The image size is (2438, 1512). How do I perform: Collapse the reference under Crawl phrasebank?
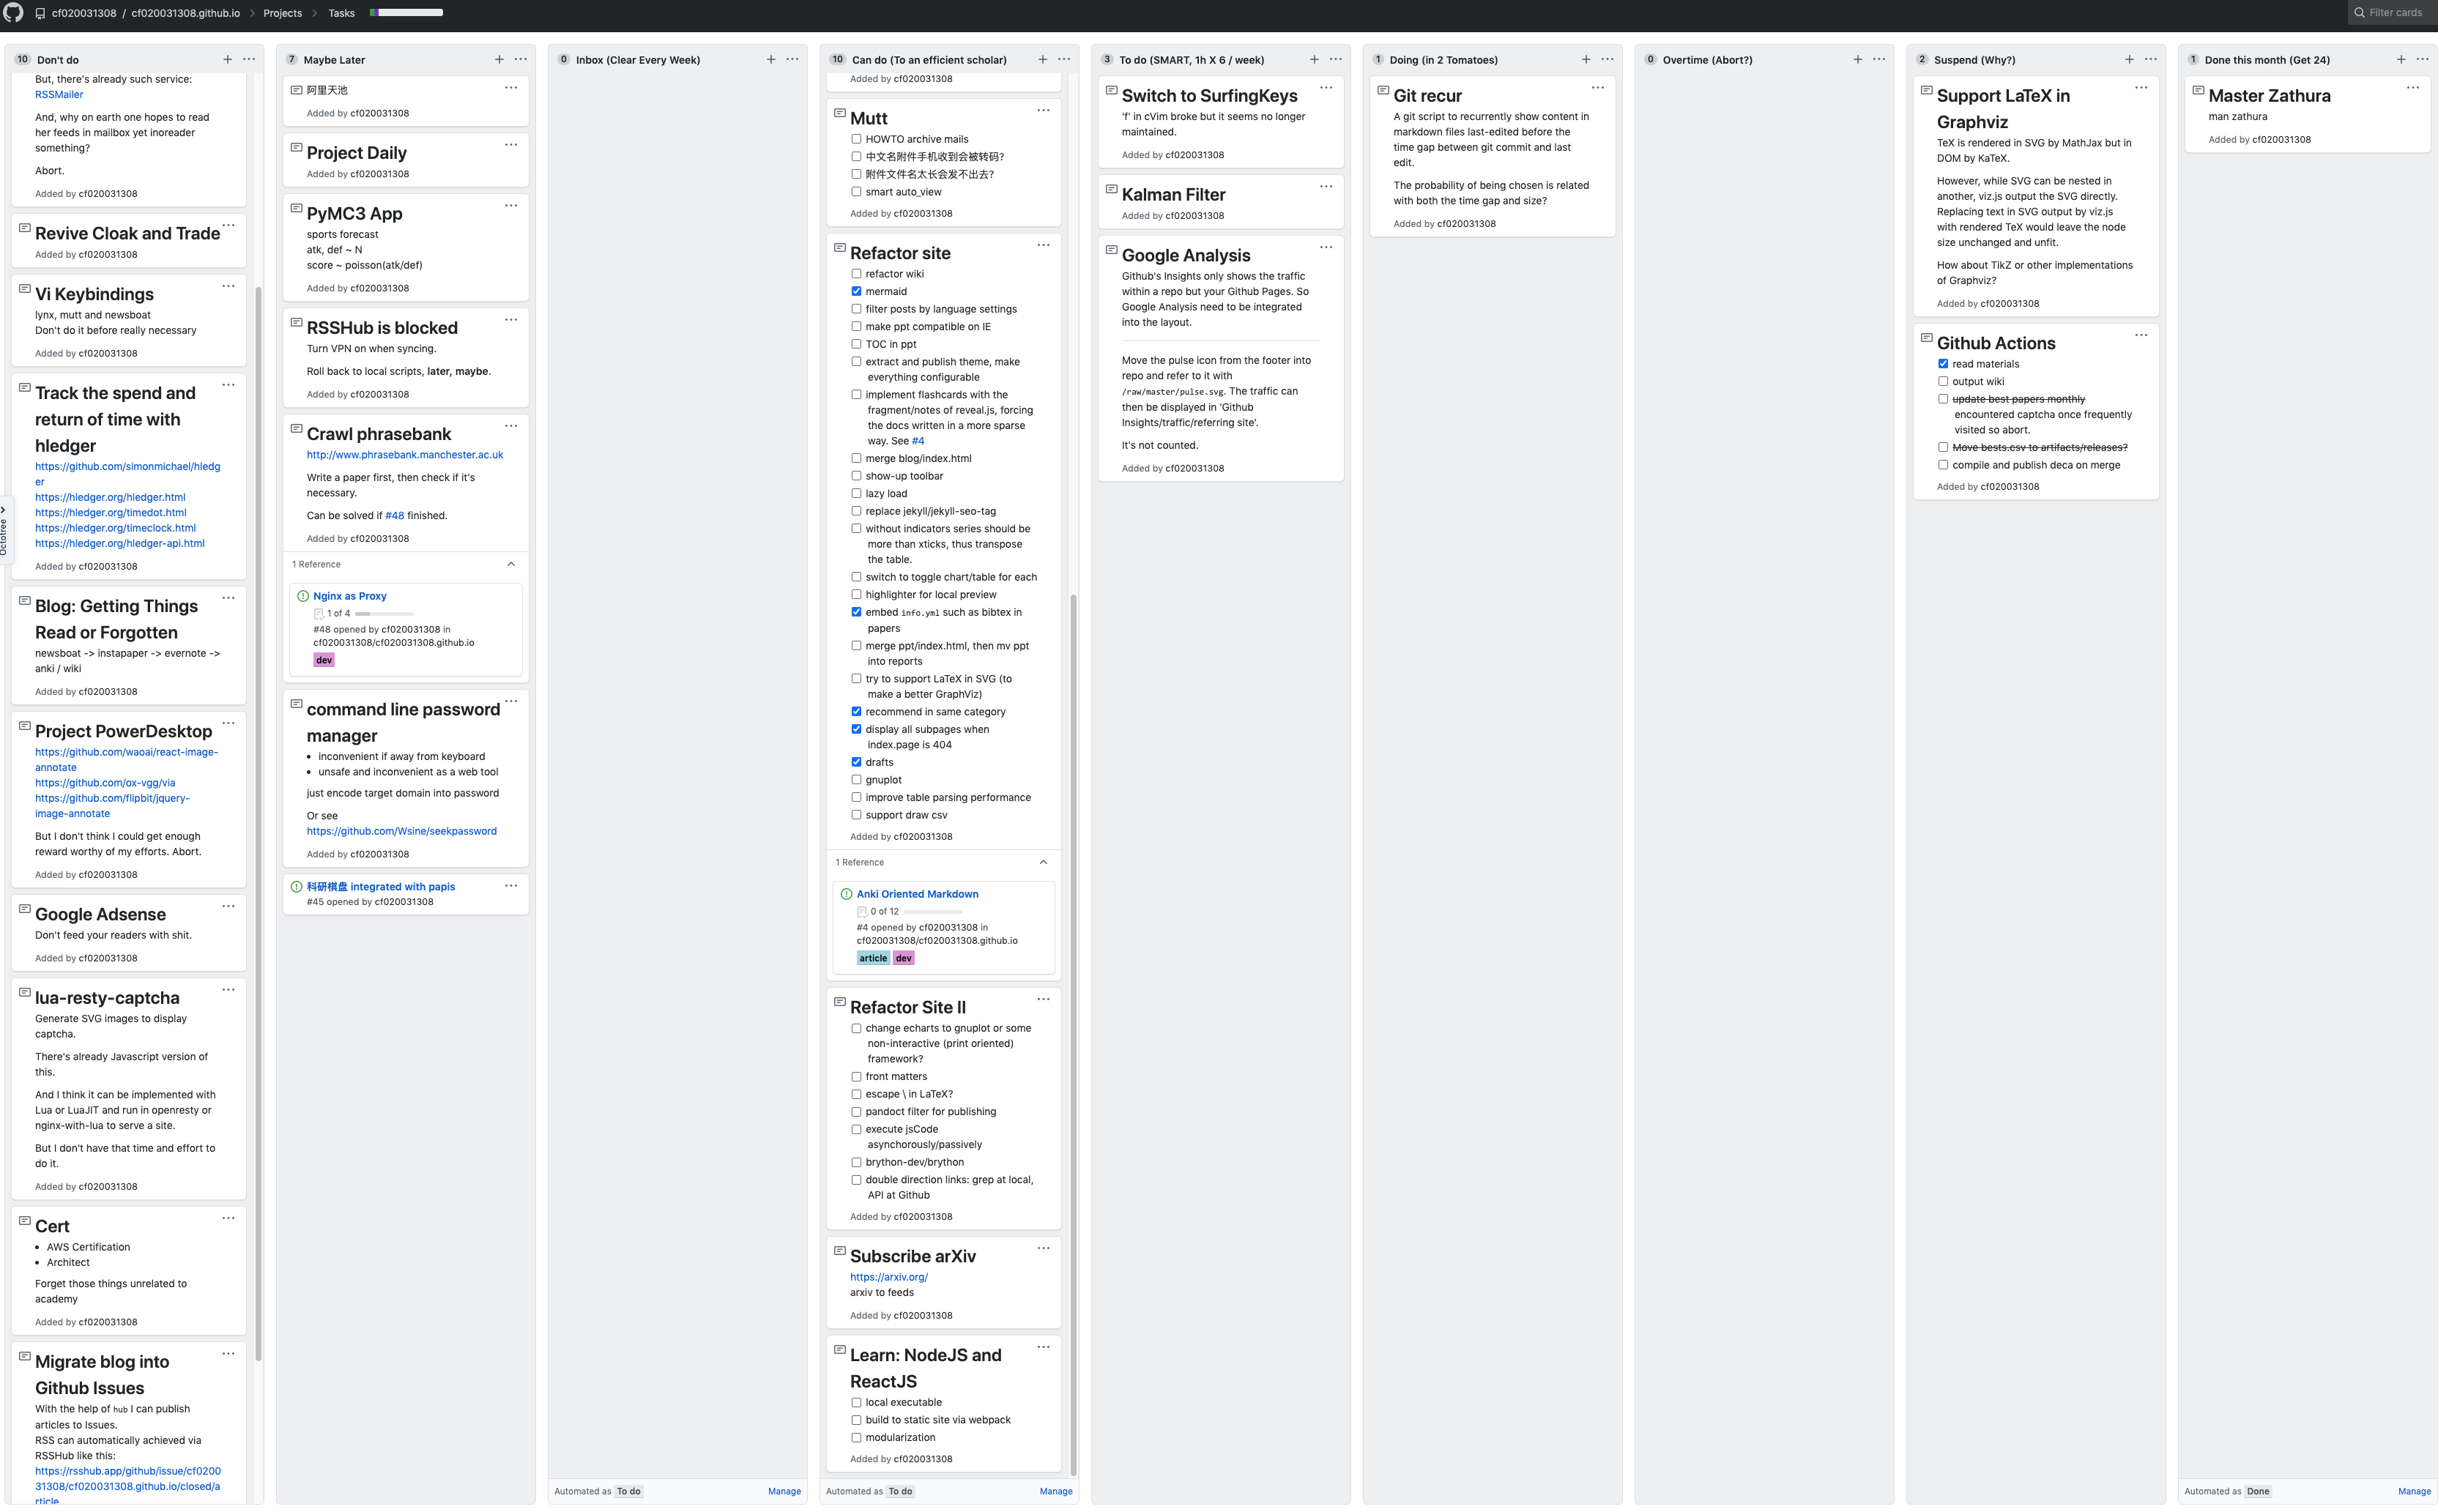[x=511, y=565]
